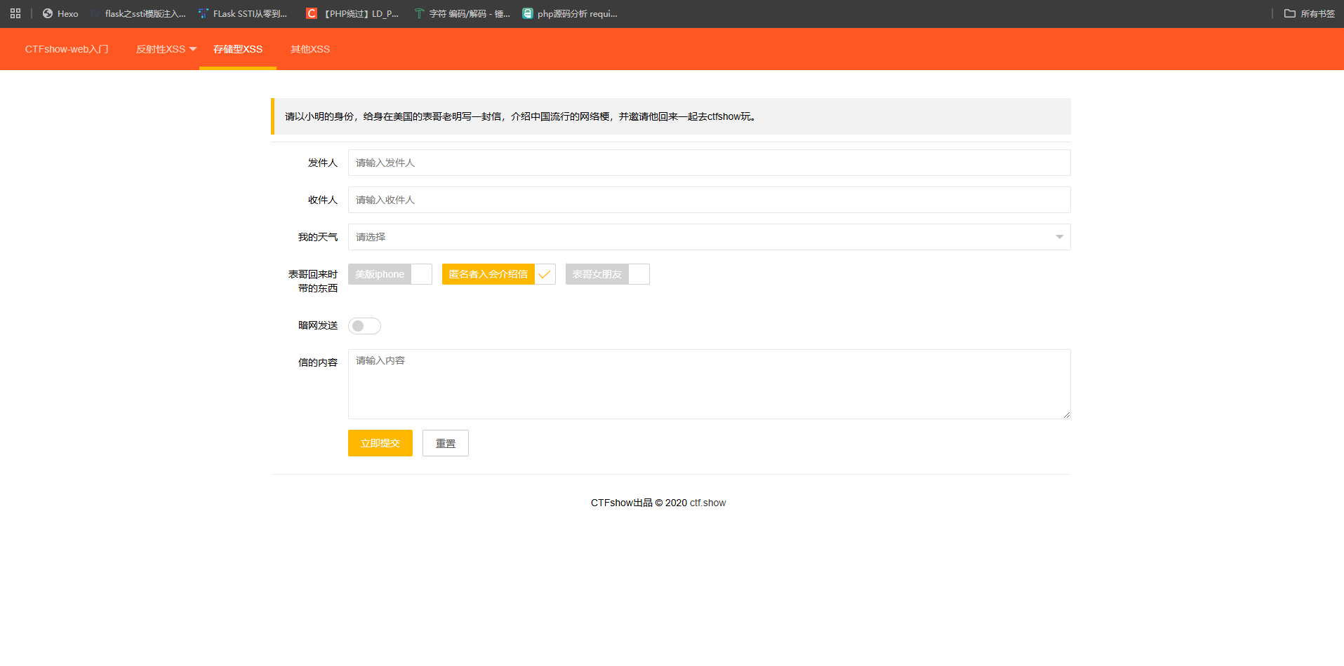Click into the 发件人 input field

[x=709, y=163]
